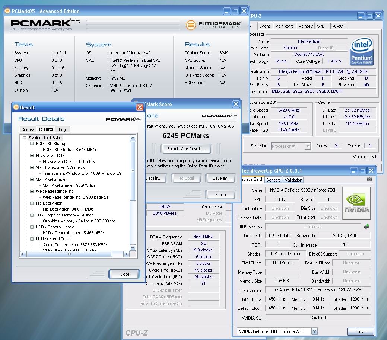Click Submit Your Results button
The image size is (387, 340).
click(x=186, y=149)
